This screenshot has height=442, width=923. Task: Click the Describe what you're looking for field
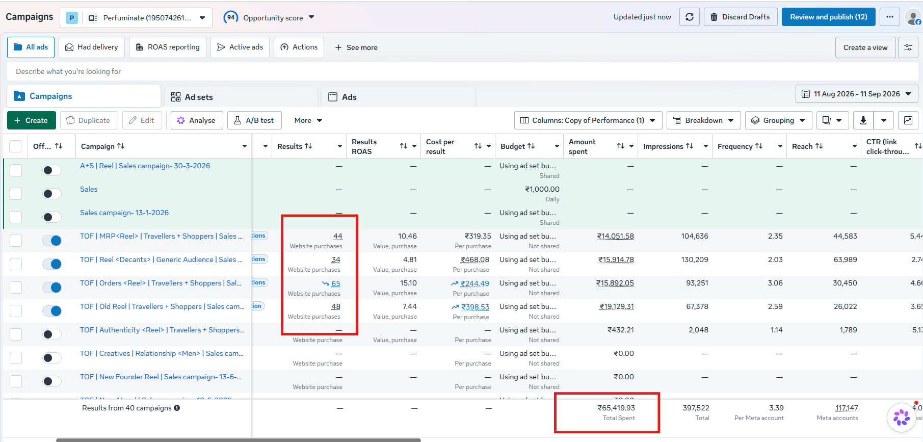pos(462,71)
